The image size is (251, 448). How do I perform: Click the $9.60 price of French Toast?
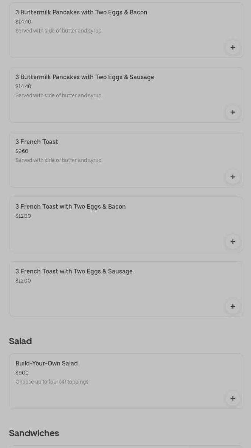tap(22, 151)
